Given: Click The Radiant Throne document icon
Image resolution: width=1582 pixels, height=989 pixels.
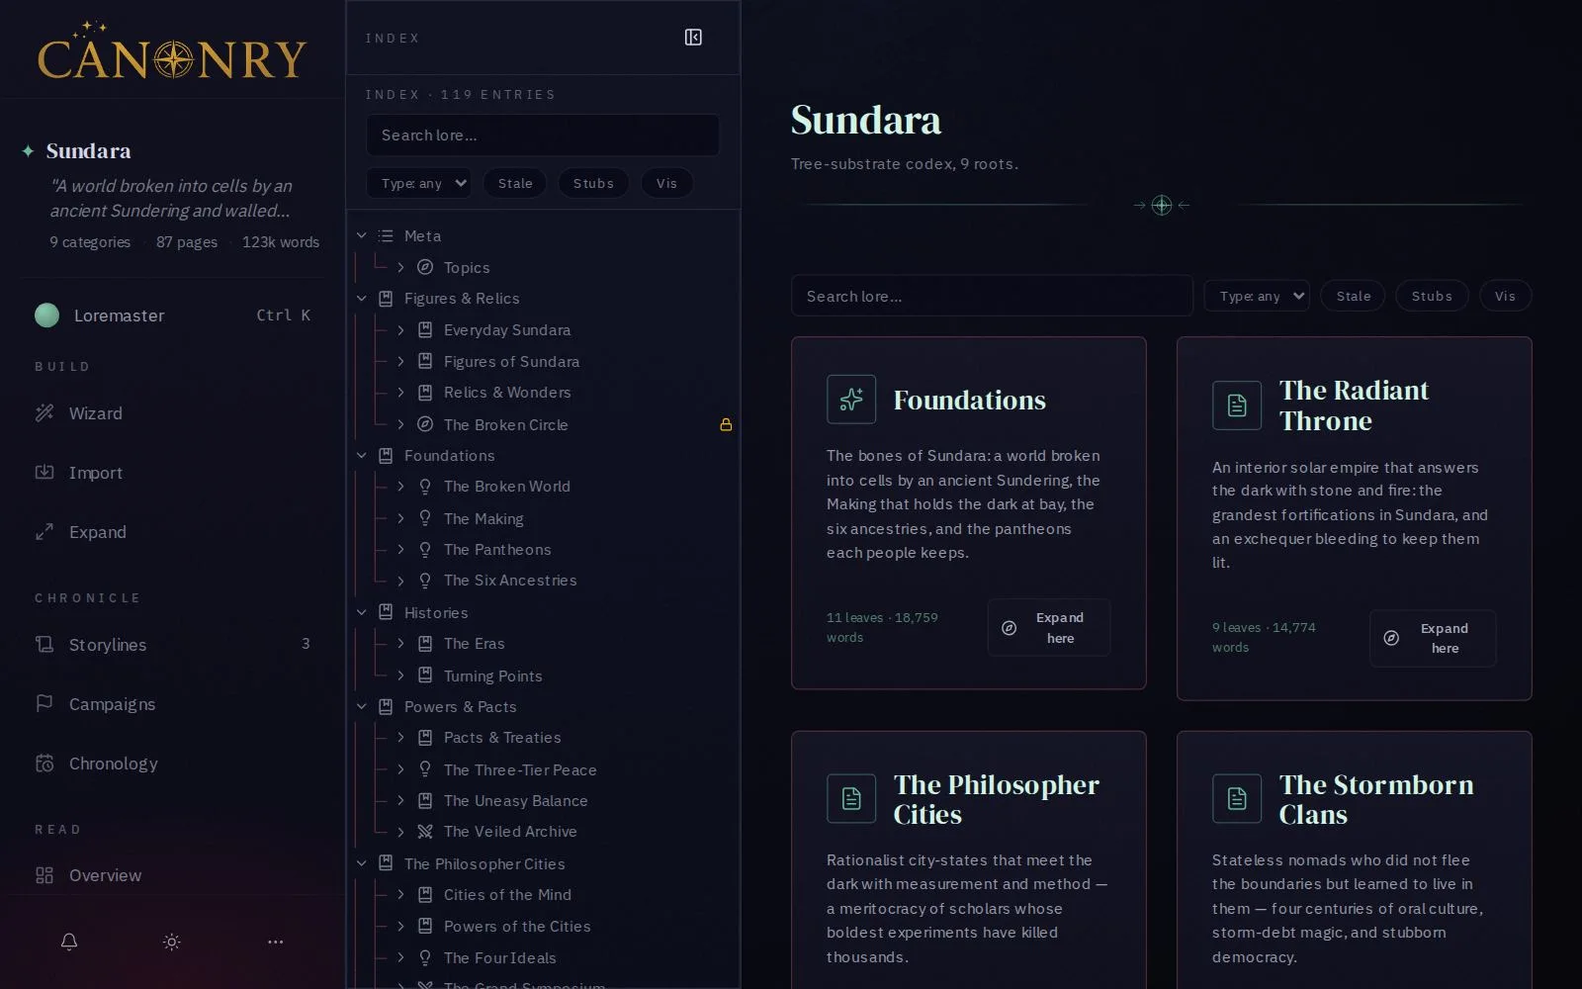Looking at the screenshot, I should (1237, 405).
